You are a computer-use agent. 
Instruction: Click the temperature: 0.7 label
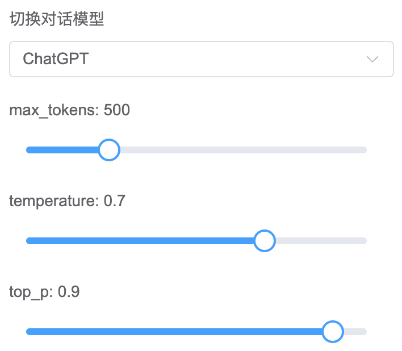pyautogui.click(x=68, y=200)
